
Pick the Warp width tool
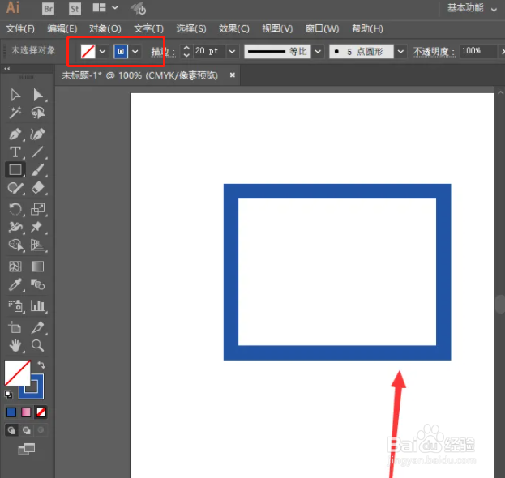coord(15,227)
